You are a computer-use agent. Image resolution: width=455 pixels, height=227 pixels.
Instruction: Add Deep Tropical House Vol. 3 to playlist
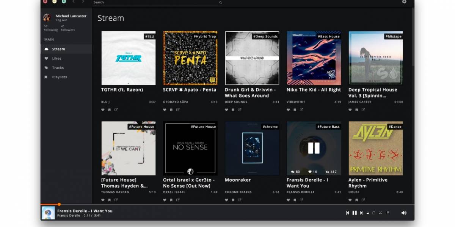356,110
